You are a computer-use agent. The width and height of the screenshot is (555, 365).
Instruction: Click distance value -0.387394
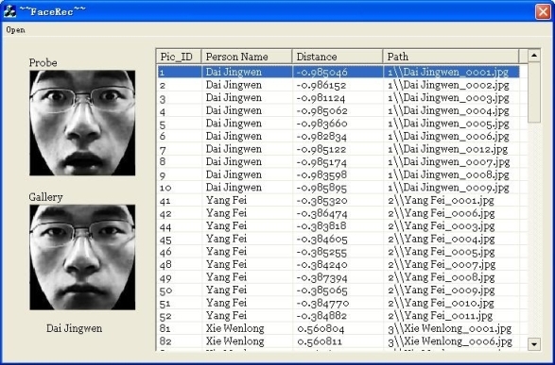pyautogui.click(x=322, y=277)
